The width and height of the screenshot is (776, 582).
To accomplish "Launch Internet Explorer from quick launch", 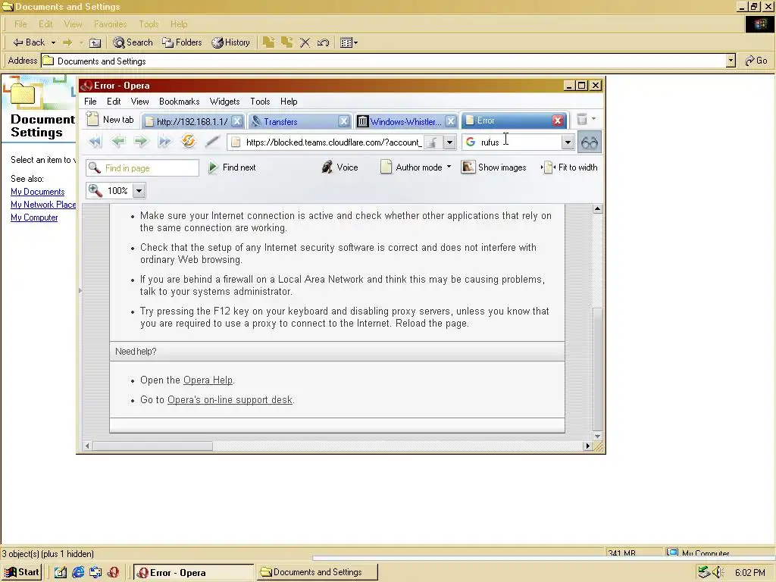I will click(78, 572).
